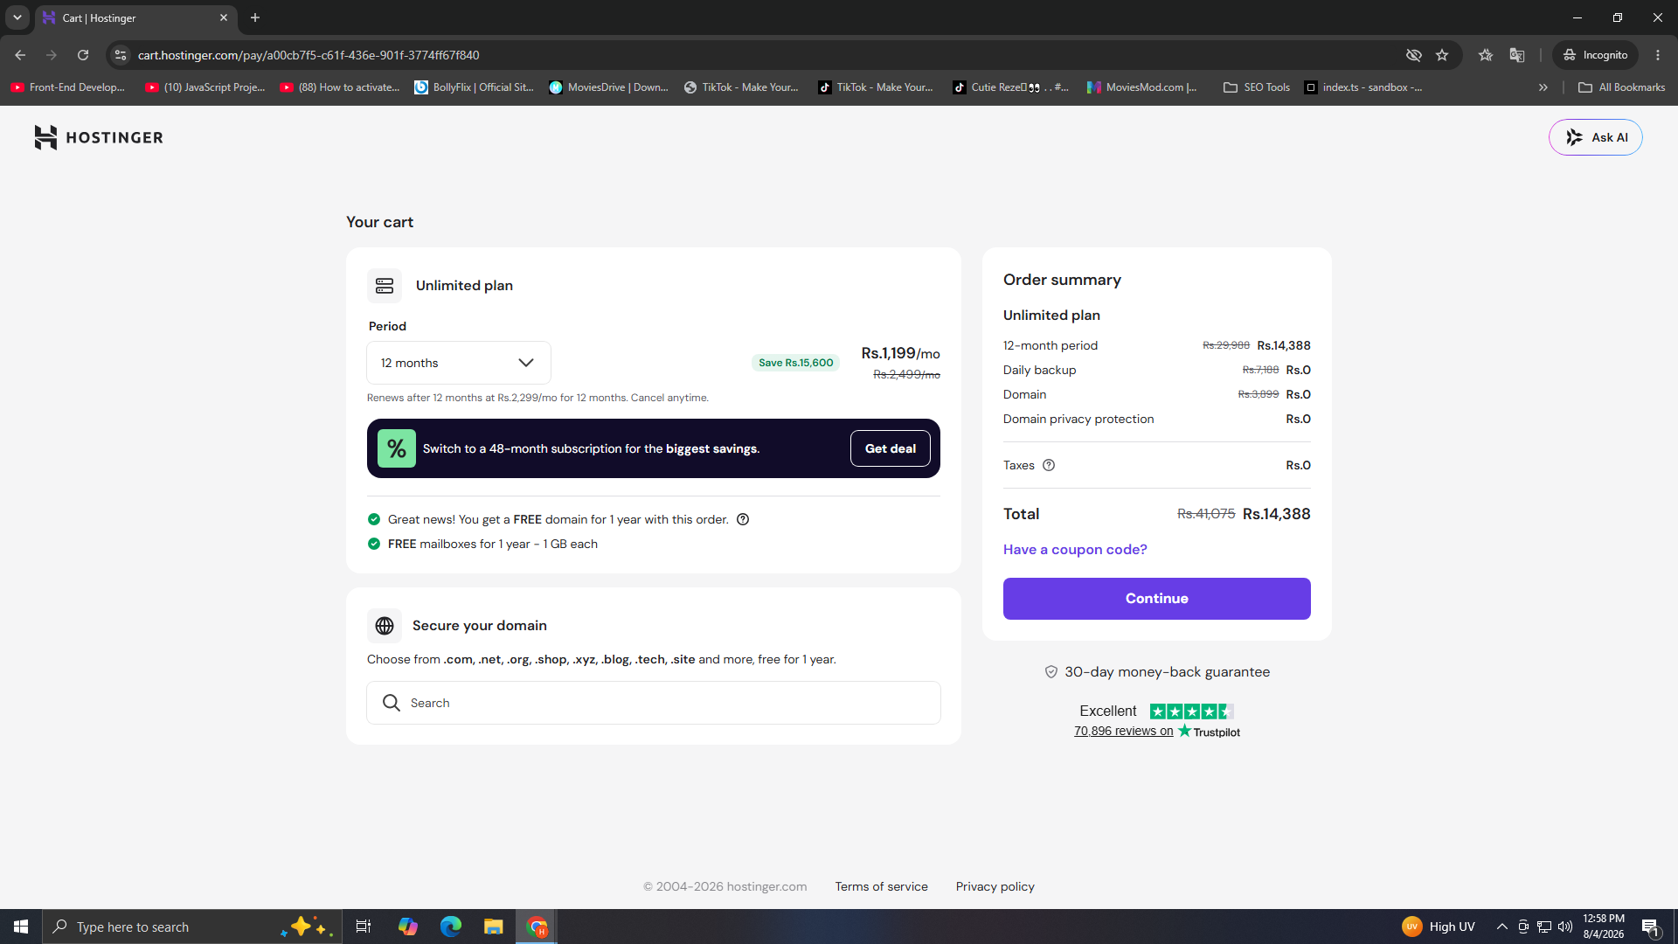Open the BollyFlix bookmark
This screenshot has height=944, width=1678.
tap(475, 87)
